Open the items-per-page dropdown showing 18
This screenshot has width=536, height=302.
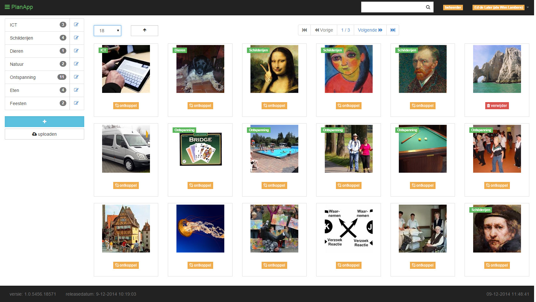108,31
